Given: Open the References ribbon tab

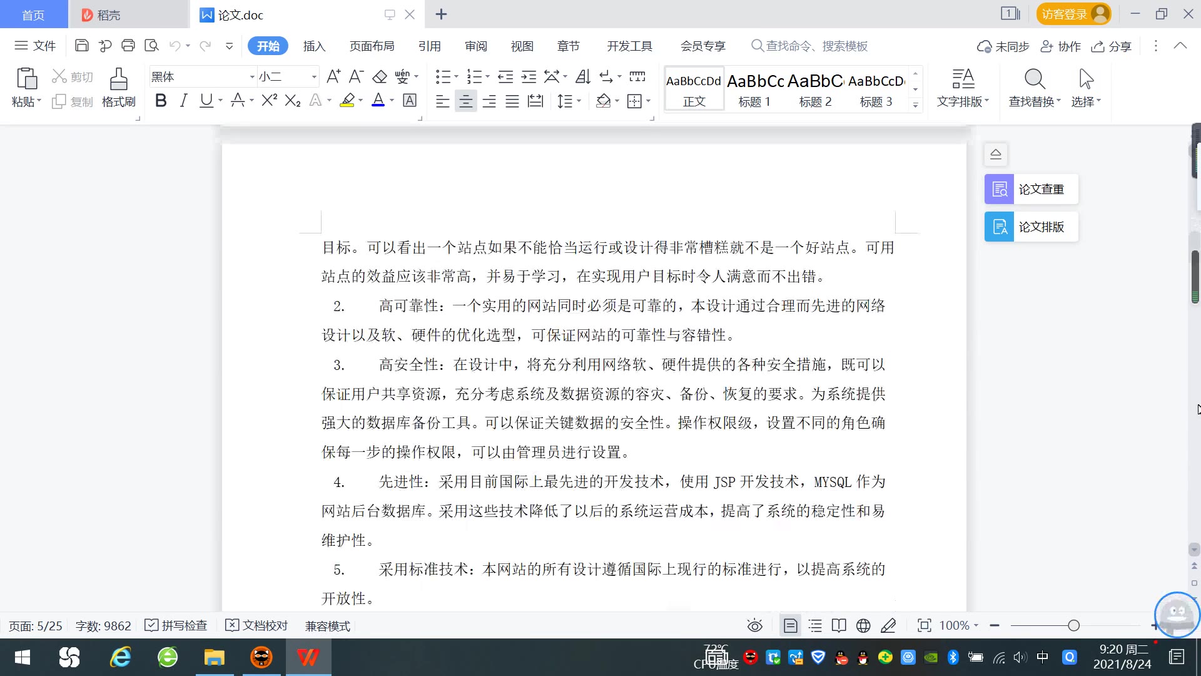Looking at the screenshot, I should (430, 46).
